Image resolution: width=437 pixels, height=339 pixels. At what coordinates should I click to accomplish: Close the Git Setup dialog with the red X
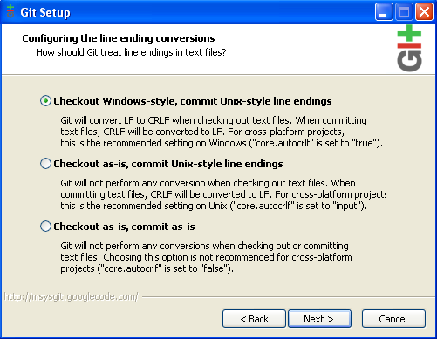(x=424, y=12)
